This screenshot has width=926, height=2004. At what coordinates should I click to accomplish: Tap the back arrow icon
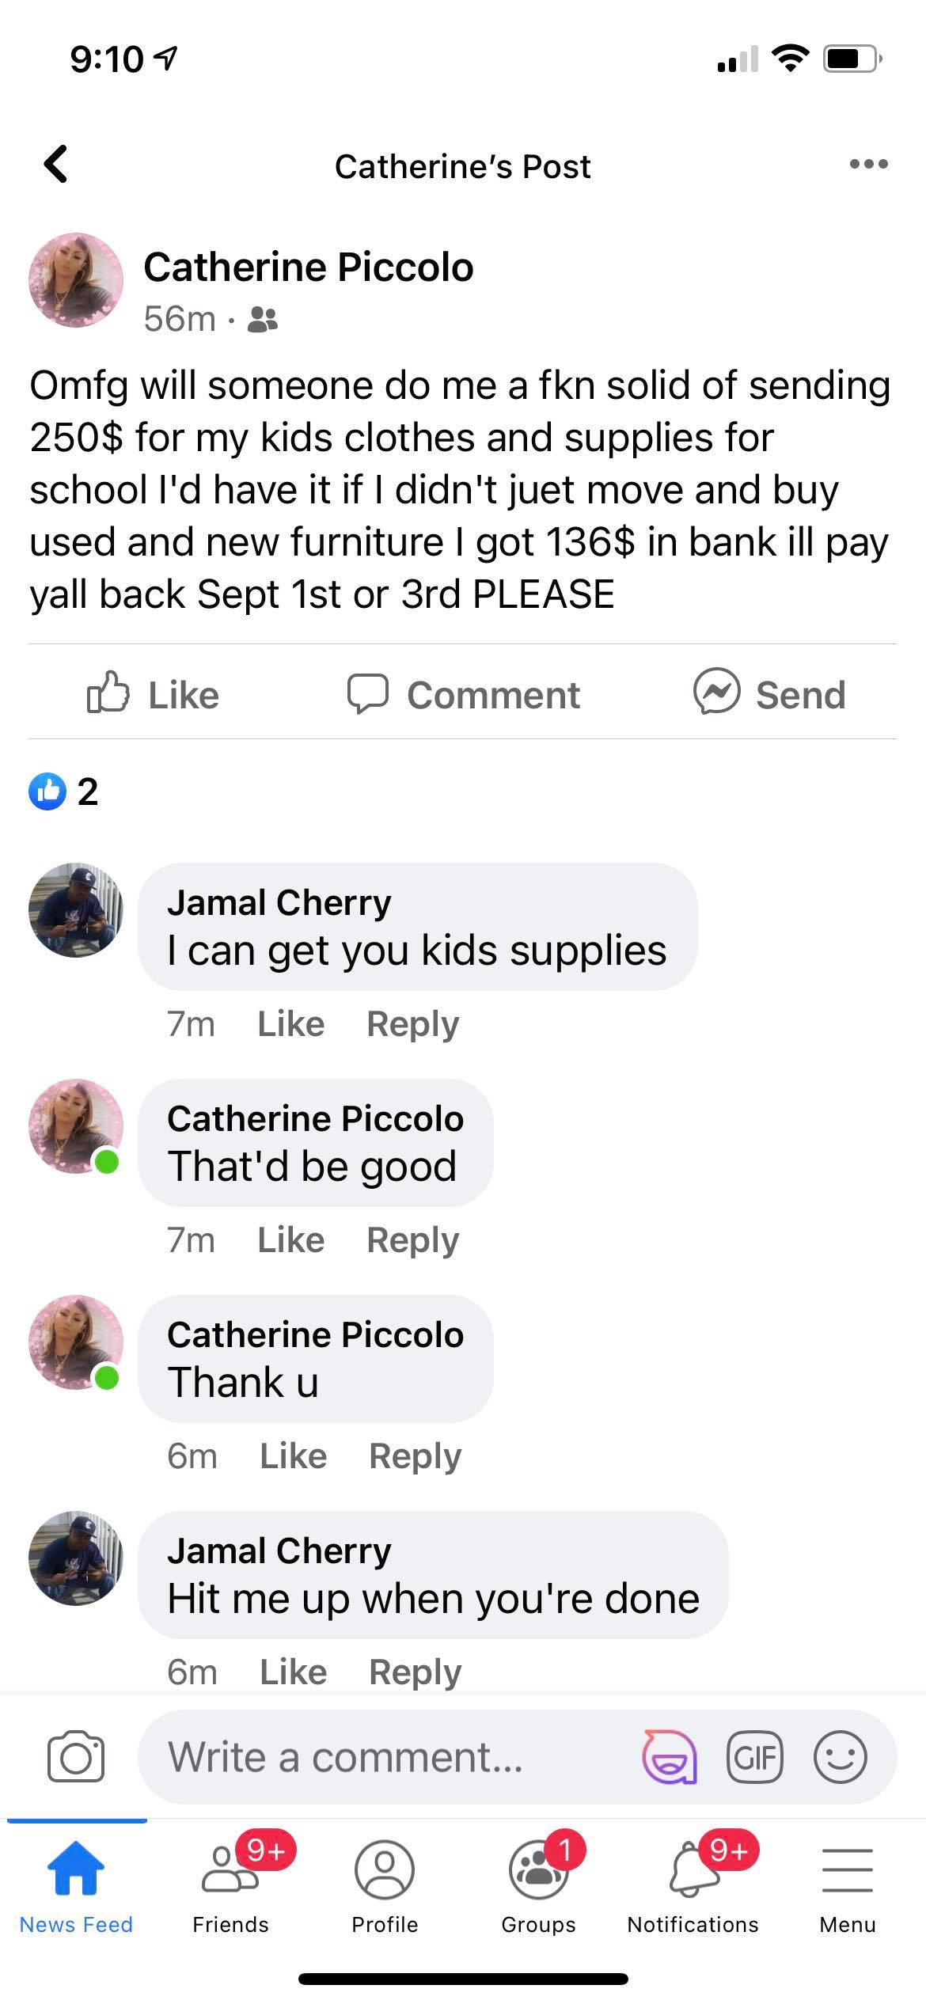56,165
